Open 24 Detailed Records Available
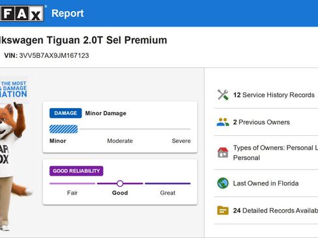The height and width of the screenshot is (238, 318). (x=276, y=211)
